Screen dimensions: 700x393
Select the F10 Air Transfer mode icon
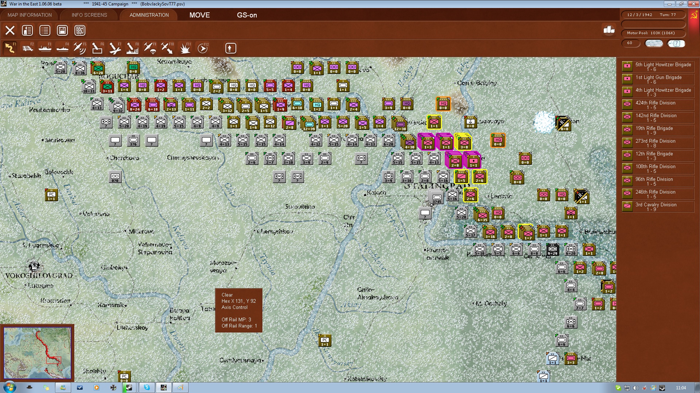click(x=167, y=48)
